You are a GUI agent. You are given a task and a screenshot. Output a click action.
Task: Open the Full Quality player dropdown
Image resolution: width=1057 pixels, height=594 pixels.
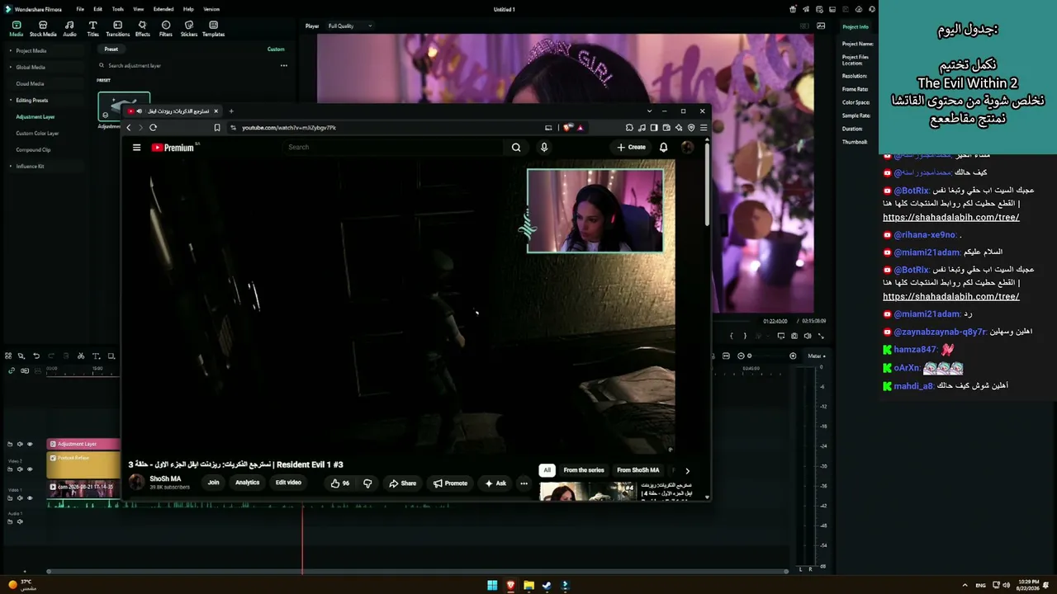coord(350,26)
